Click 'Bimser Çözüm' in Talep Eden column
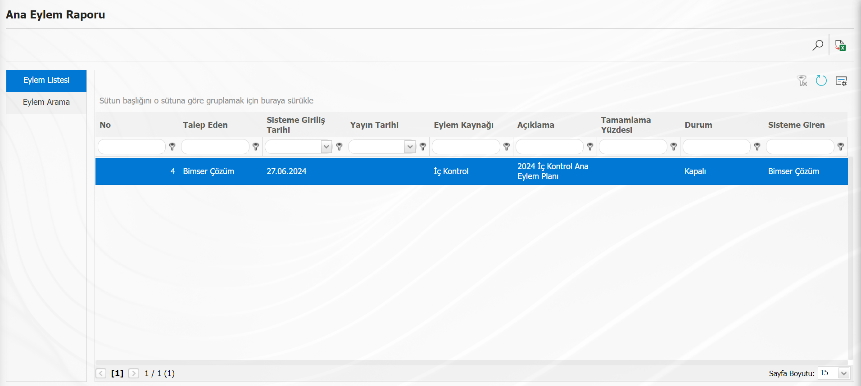This screenshot has width=861, height=386. 208,171
